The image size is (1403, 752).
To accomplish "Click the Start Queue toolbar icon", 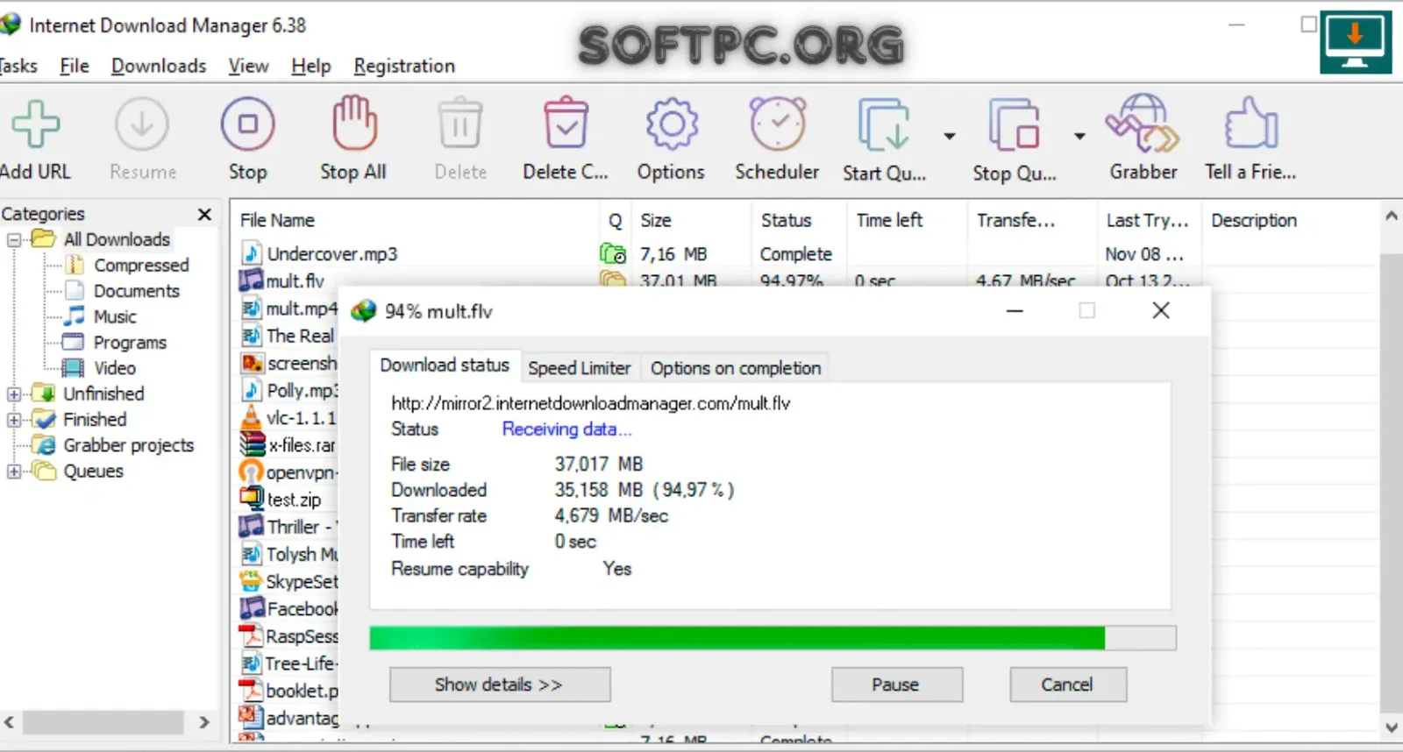I will [883, 125].
